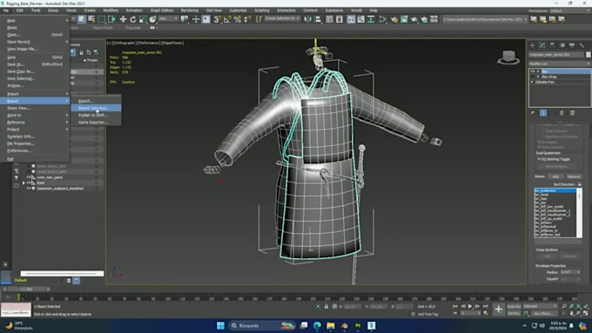The width and height of the screenshot is (592, 333).
Task: Toggle Skin modifier visibility eye
Action: 533,71
